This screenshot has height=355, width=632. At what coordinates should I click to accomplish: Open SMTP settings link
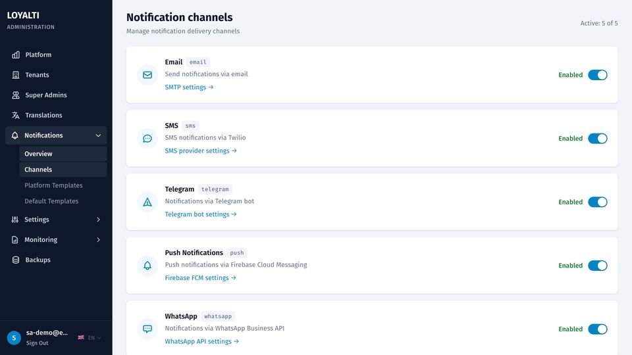point(189,87)
